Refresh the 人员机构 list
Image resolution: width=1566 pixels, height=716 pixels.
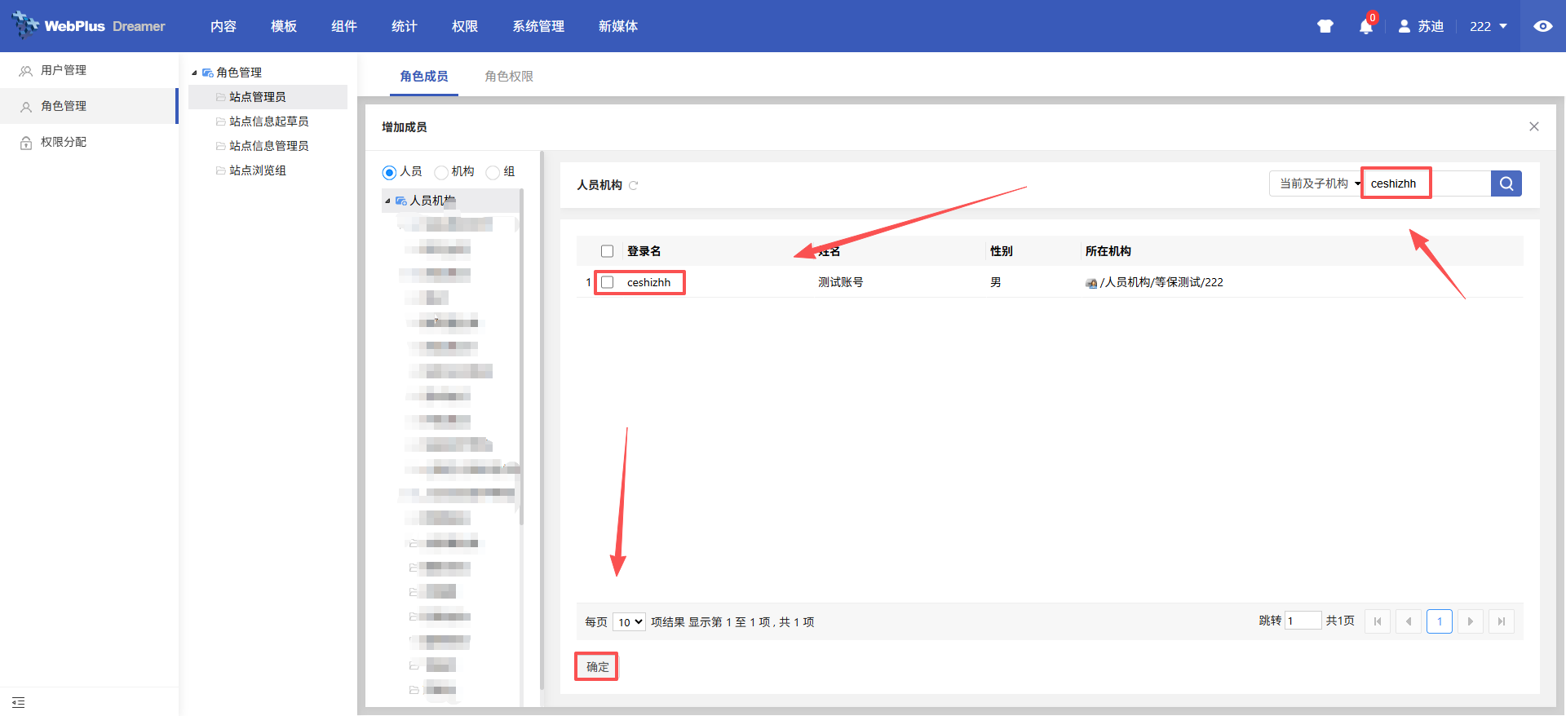[x=634, y=186]
